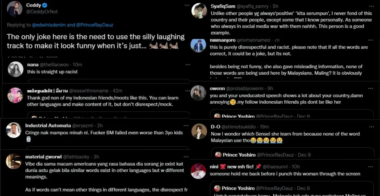Go to the @CeddyOrNot handle
380x196 pixels.
click(x=42, y=12)
